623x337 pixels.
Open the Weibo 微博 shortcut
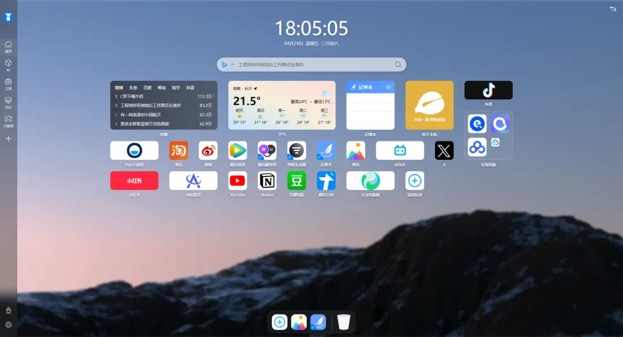[x=208, y=151]
